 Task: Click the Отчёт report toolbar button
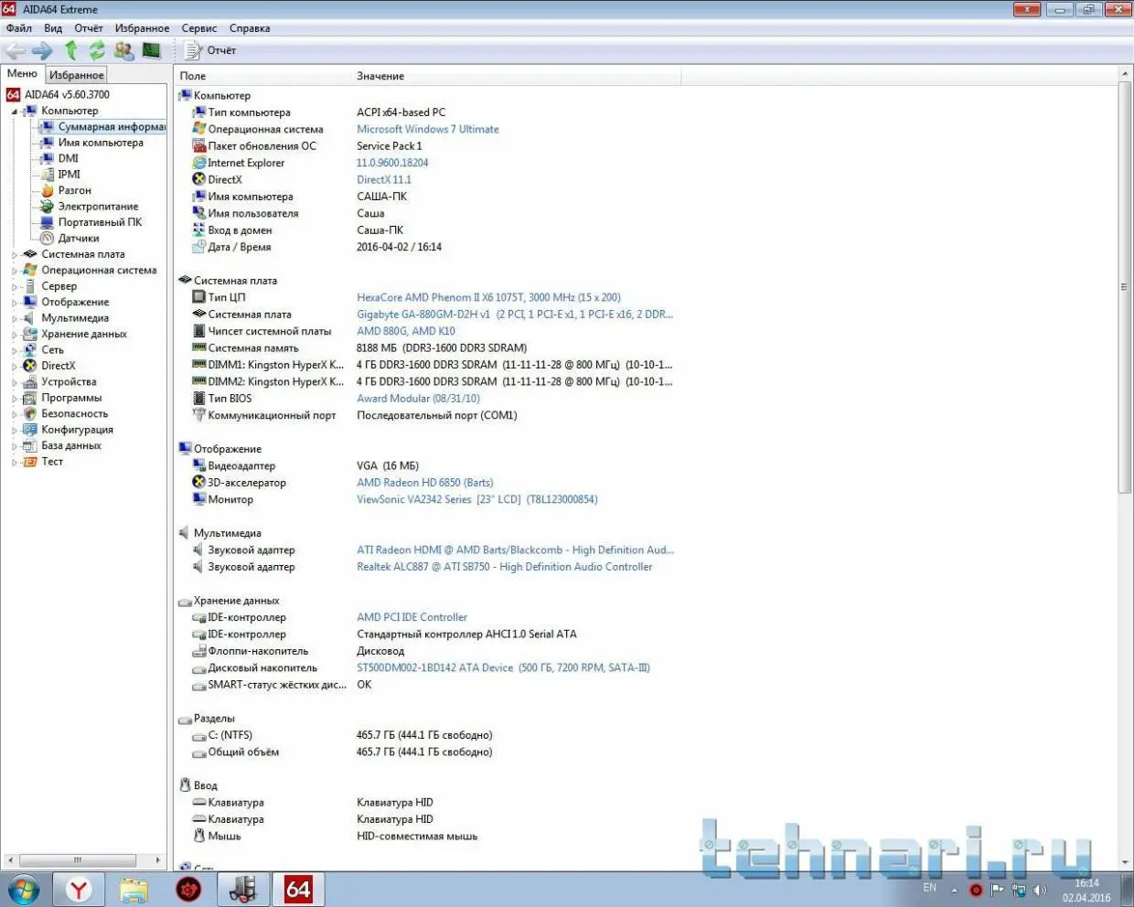tap(211, 50)
